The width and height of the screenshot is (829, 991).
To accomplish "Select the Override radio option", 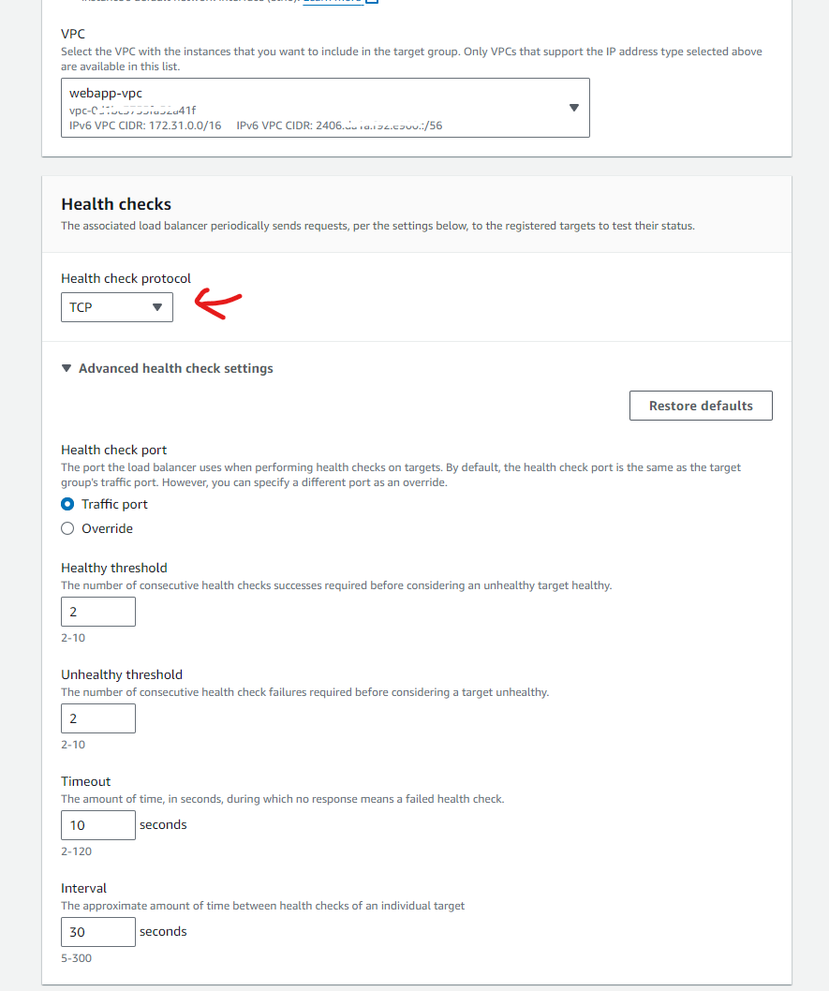I will tap(67, 528).
